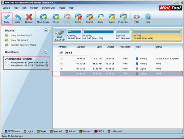This screenshot has height=139, width=184.
Task: Collapse the Wizards panel section
Action: point(46,31)
